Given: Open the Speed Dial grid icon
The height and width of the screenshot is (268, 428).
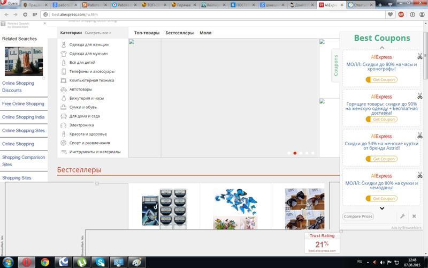Looking at the screenshot, I should 35,14.
